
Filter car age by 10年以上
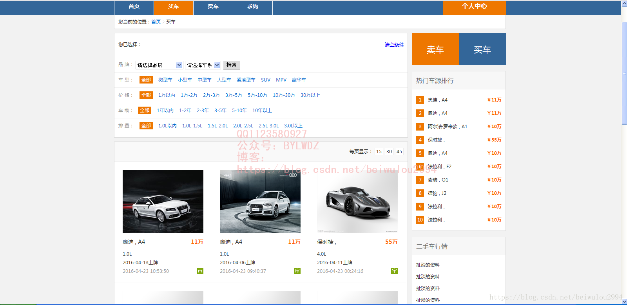point(262,111)
